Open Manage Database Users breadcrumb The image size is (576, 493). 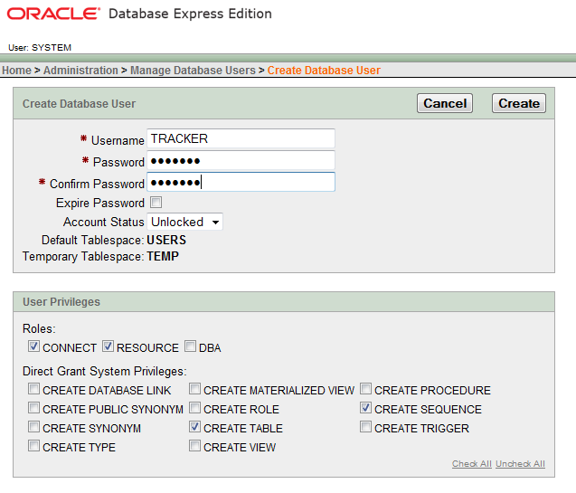(194, 70)
